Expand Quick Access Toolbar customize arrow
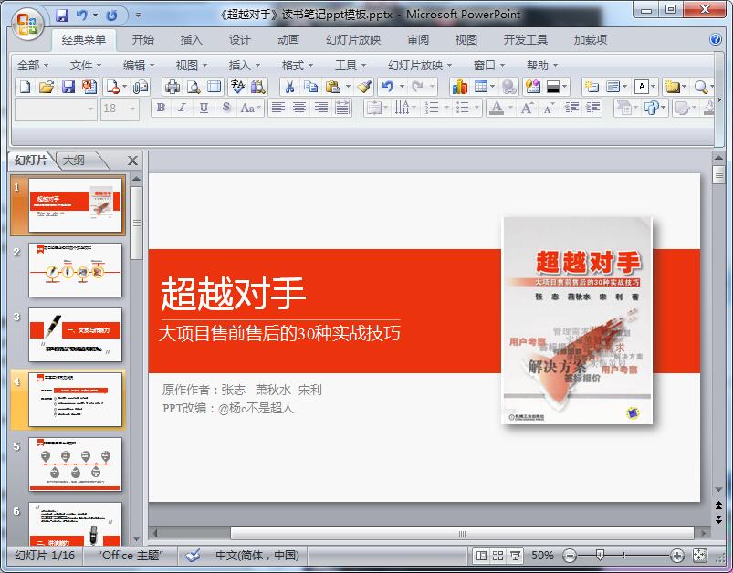Screen dimensions: 733x573 click(139, 16)
